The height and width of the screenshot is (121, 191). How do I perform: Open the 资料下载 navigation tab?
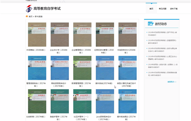click(174, 9)
